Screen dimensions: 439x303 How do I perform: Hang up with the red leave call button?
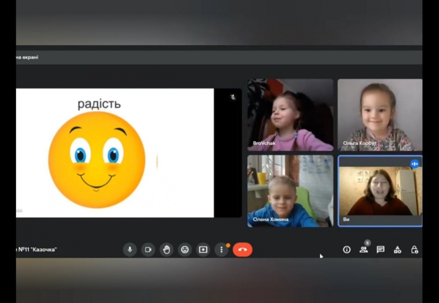[x=242, y=249]
